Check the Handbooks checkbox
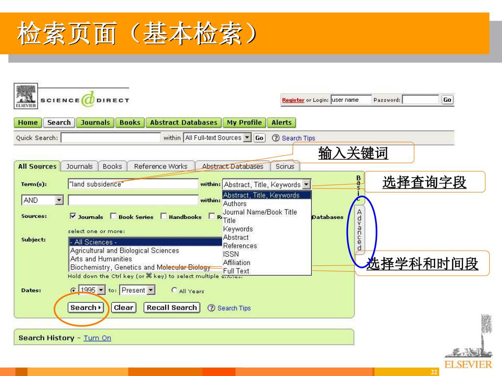The height and width of the screenshot is (376, 502). tap(164, 216)
